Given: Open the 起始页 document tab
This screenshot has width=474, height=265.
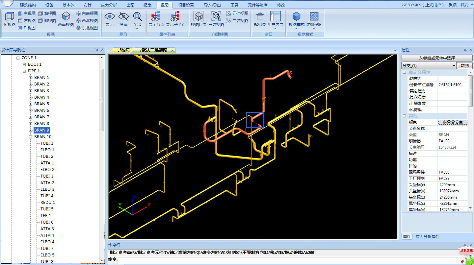Looking at the screenshot, I should point(123,50).
